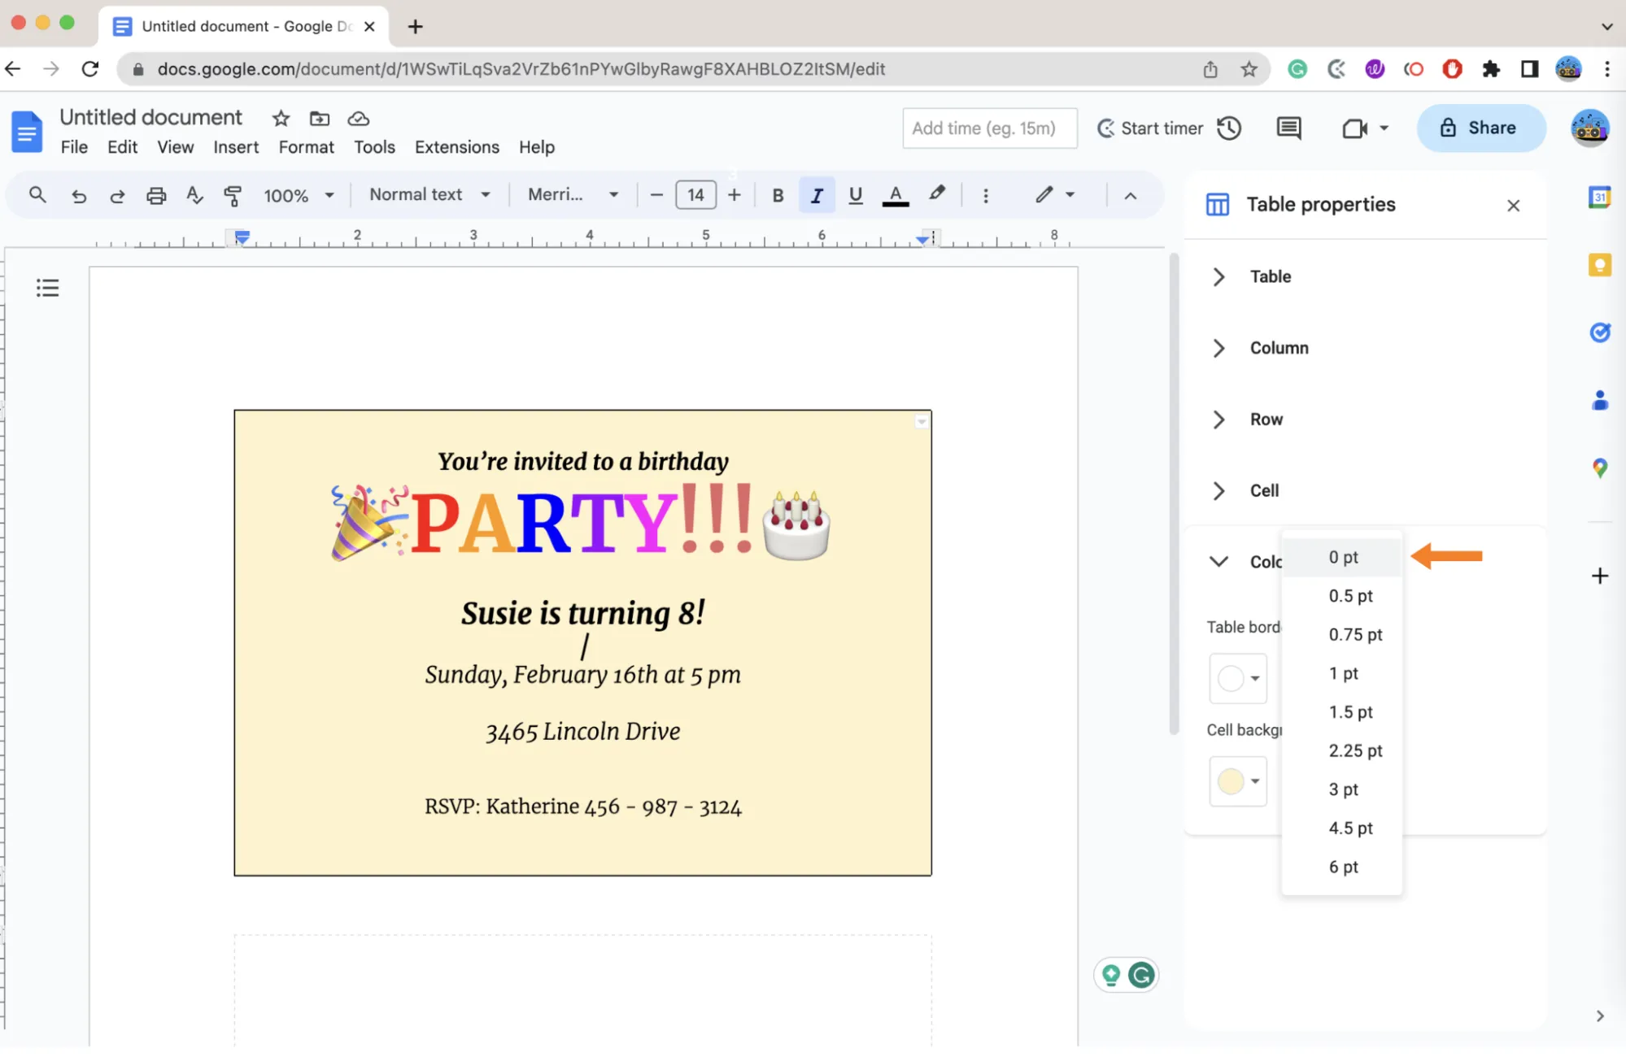Open the Tools menu
Screen dimensions: 1626x1057
(x=374, y=147)
